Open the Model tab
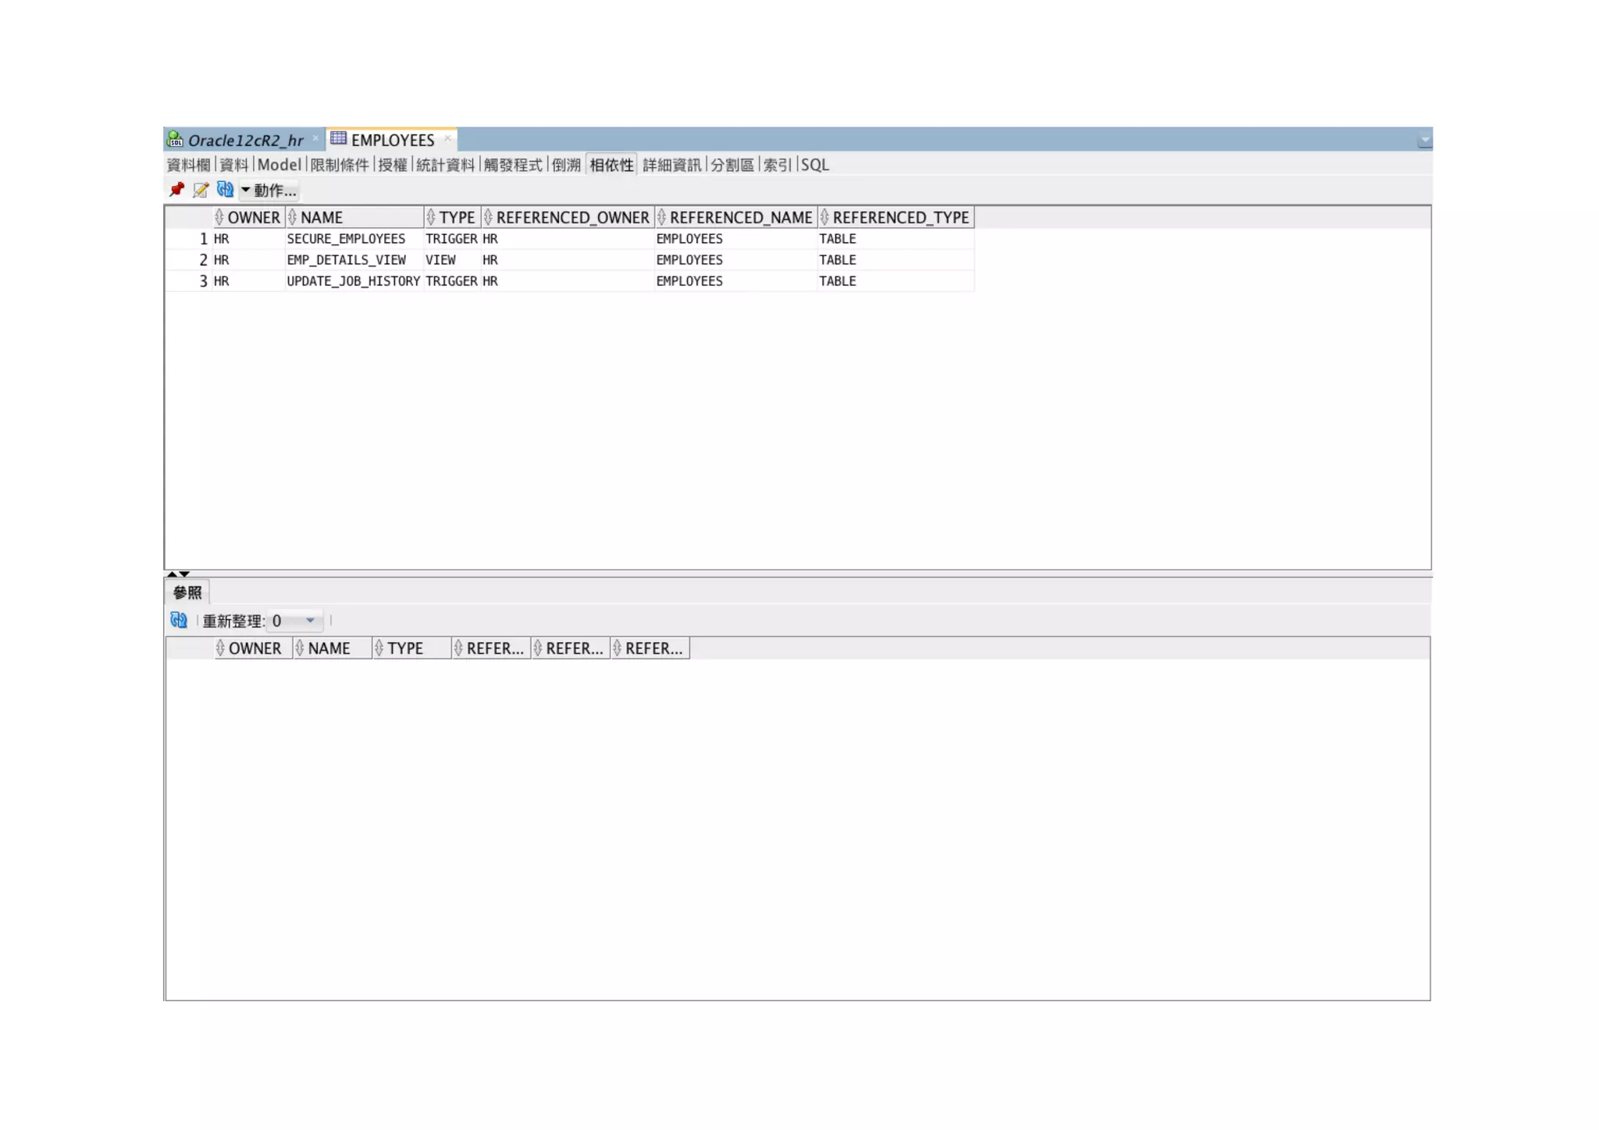Viewport: 1599px width, 1130px height. click(279, 165)
